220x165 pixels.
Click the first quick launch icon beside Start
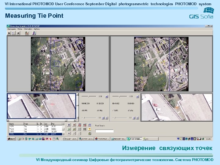point(19,139)
